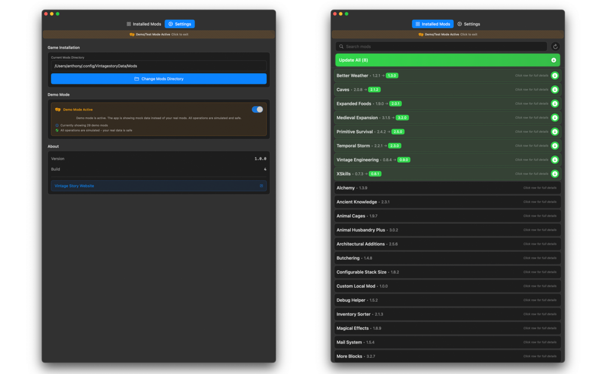The width and height of the screenshot is (598, 374).
Task: Refresh the mod list with the reload icon
Action: (555, 47)
